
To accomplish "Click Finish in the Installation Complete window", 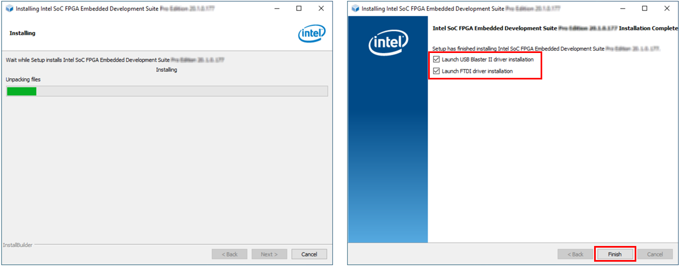I will click(615, 254).
